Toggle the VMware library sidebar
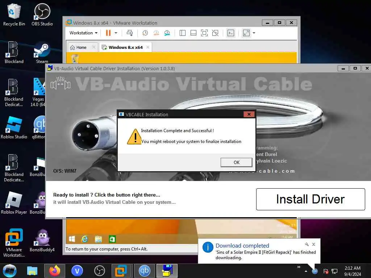 pyautogui.click(x=183, y=33)
